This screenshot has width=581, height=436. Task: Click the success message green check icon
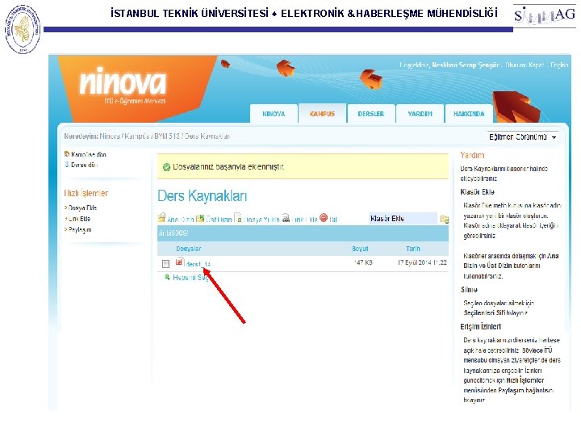(x=167, y=167)
